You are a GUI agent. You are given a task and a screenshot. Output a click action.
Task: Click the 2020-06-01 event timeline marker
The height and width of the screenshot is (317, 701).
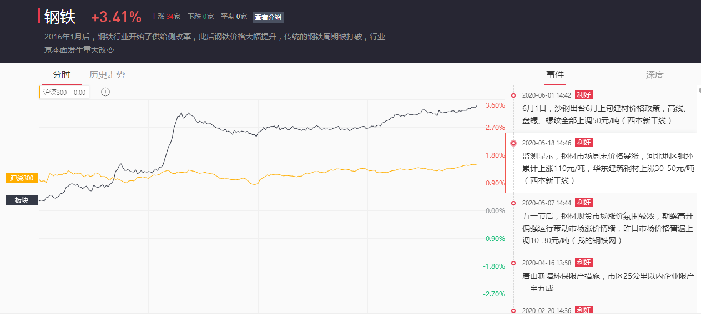tap(513, 95)
